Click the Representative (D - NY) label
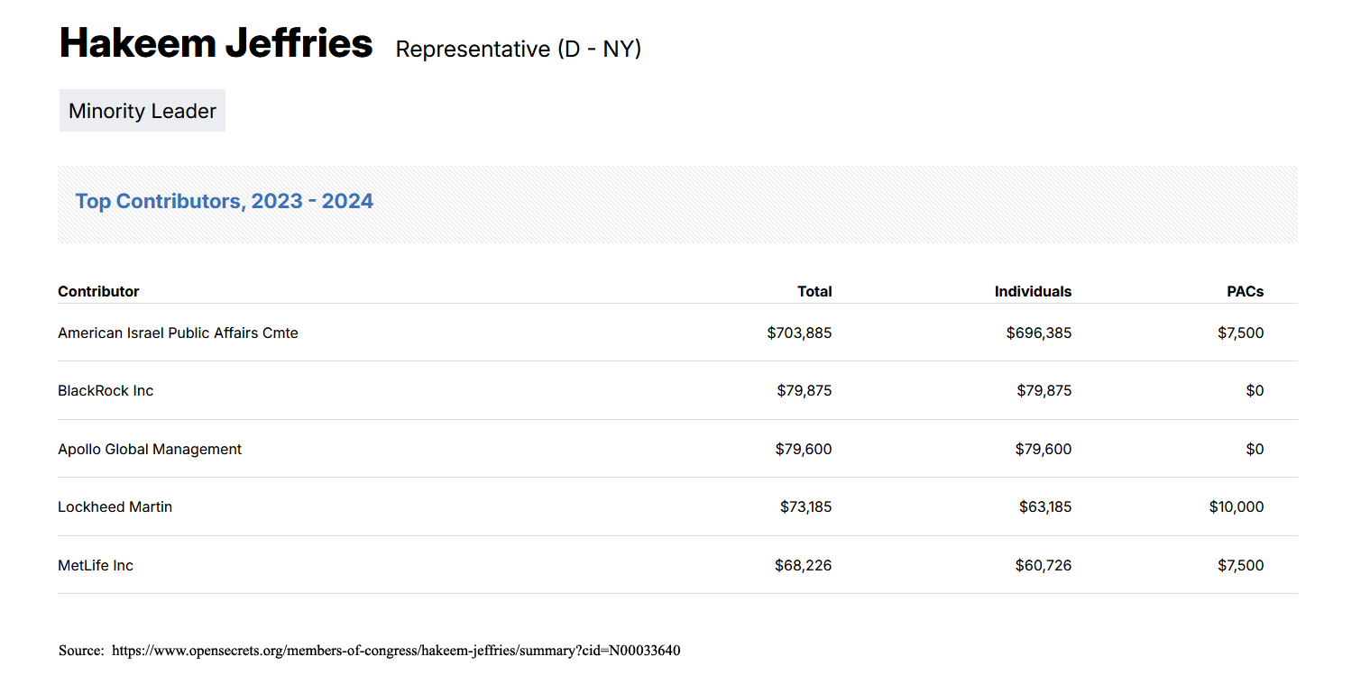The image size is (1361, 693). (519, 49)
